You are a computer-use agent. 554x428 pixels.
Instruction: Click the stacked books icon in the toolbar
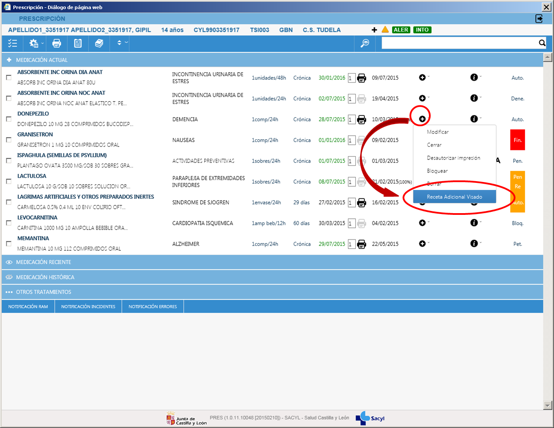pos(99,43)
